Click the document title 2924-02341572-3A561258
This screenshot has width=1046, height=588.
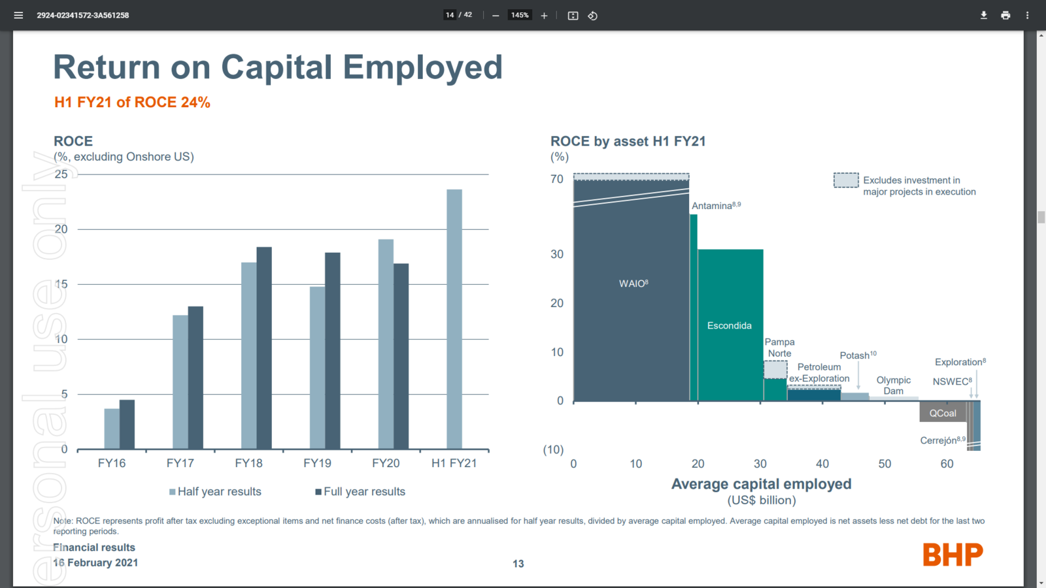pos(83,15)
